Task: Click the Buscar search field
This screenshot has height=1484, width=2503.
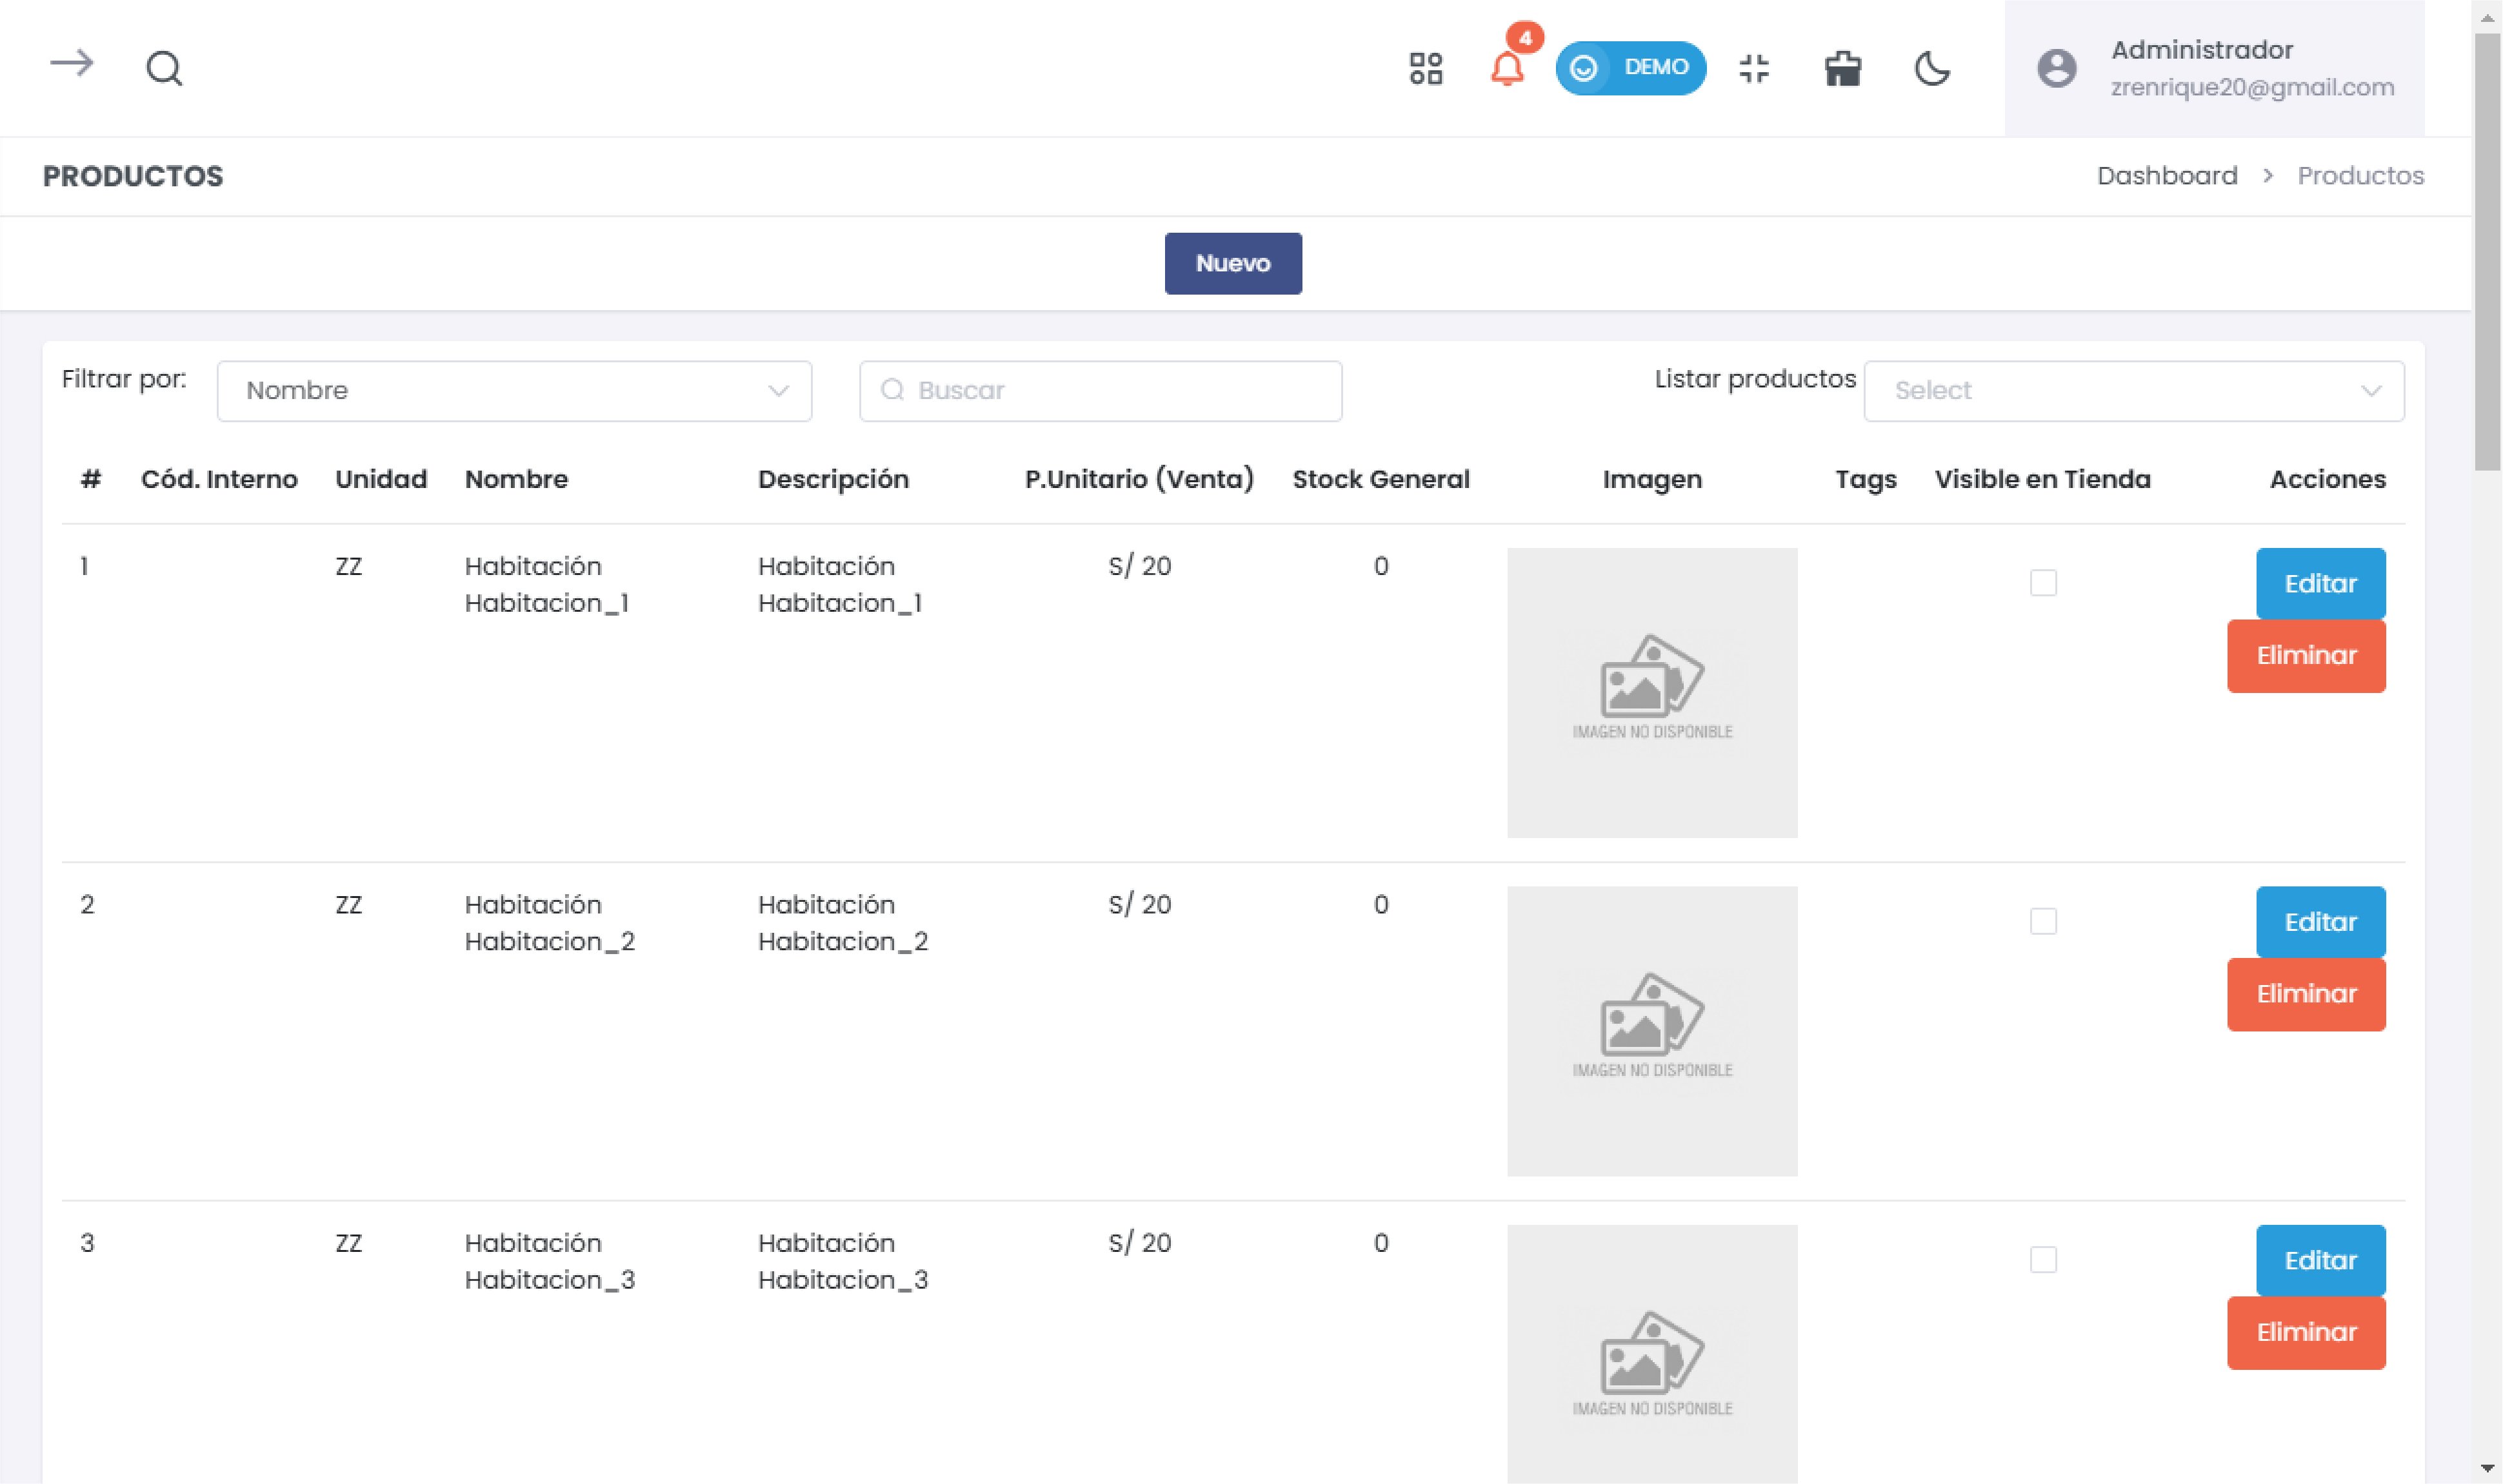Action: coord(1101,391)
